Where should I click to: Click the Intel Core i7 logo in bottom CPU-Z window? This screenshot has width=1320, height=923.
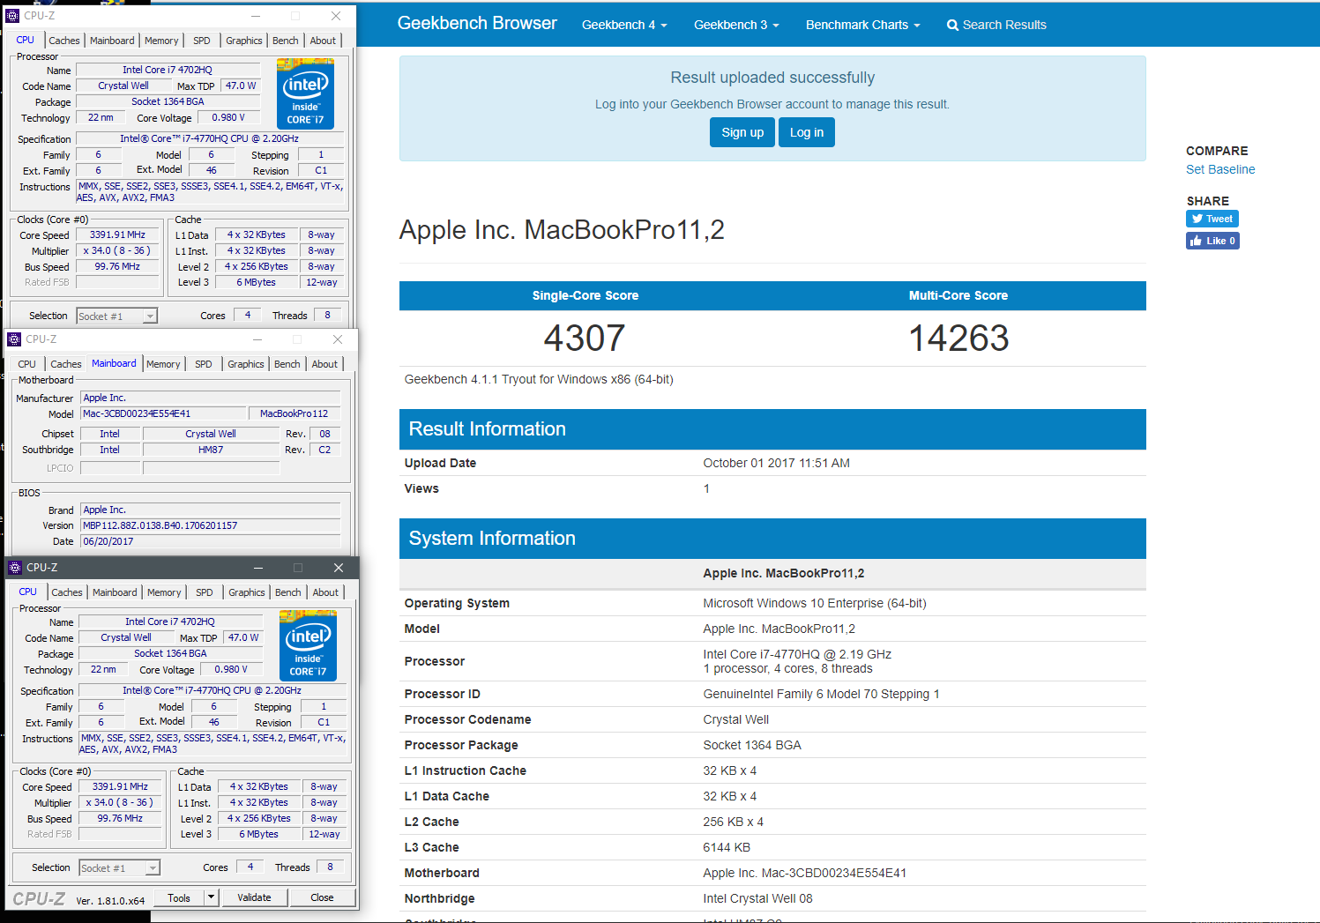[308, 645]
